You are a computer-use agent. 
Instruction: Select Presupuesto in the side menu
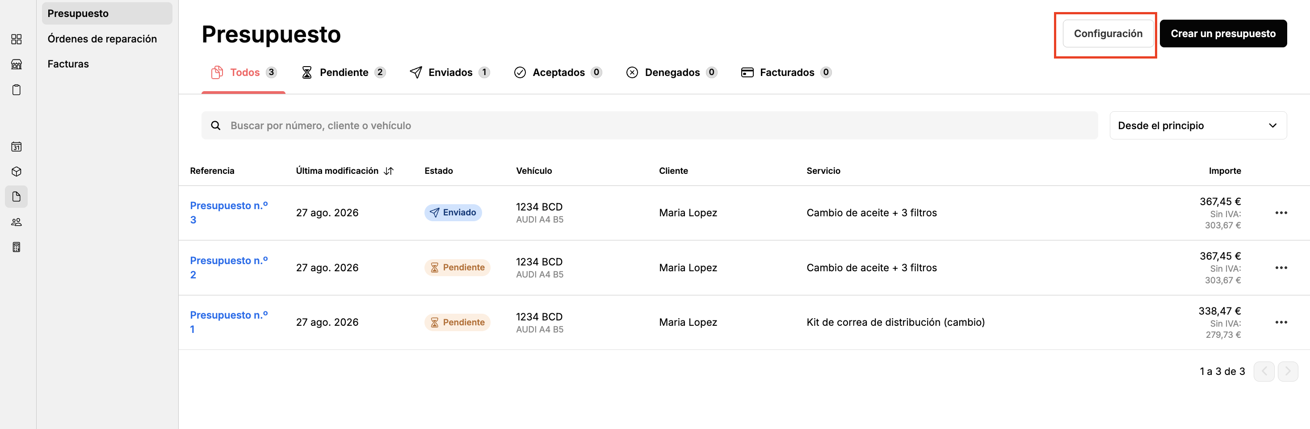107,13
